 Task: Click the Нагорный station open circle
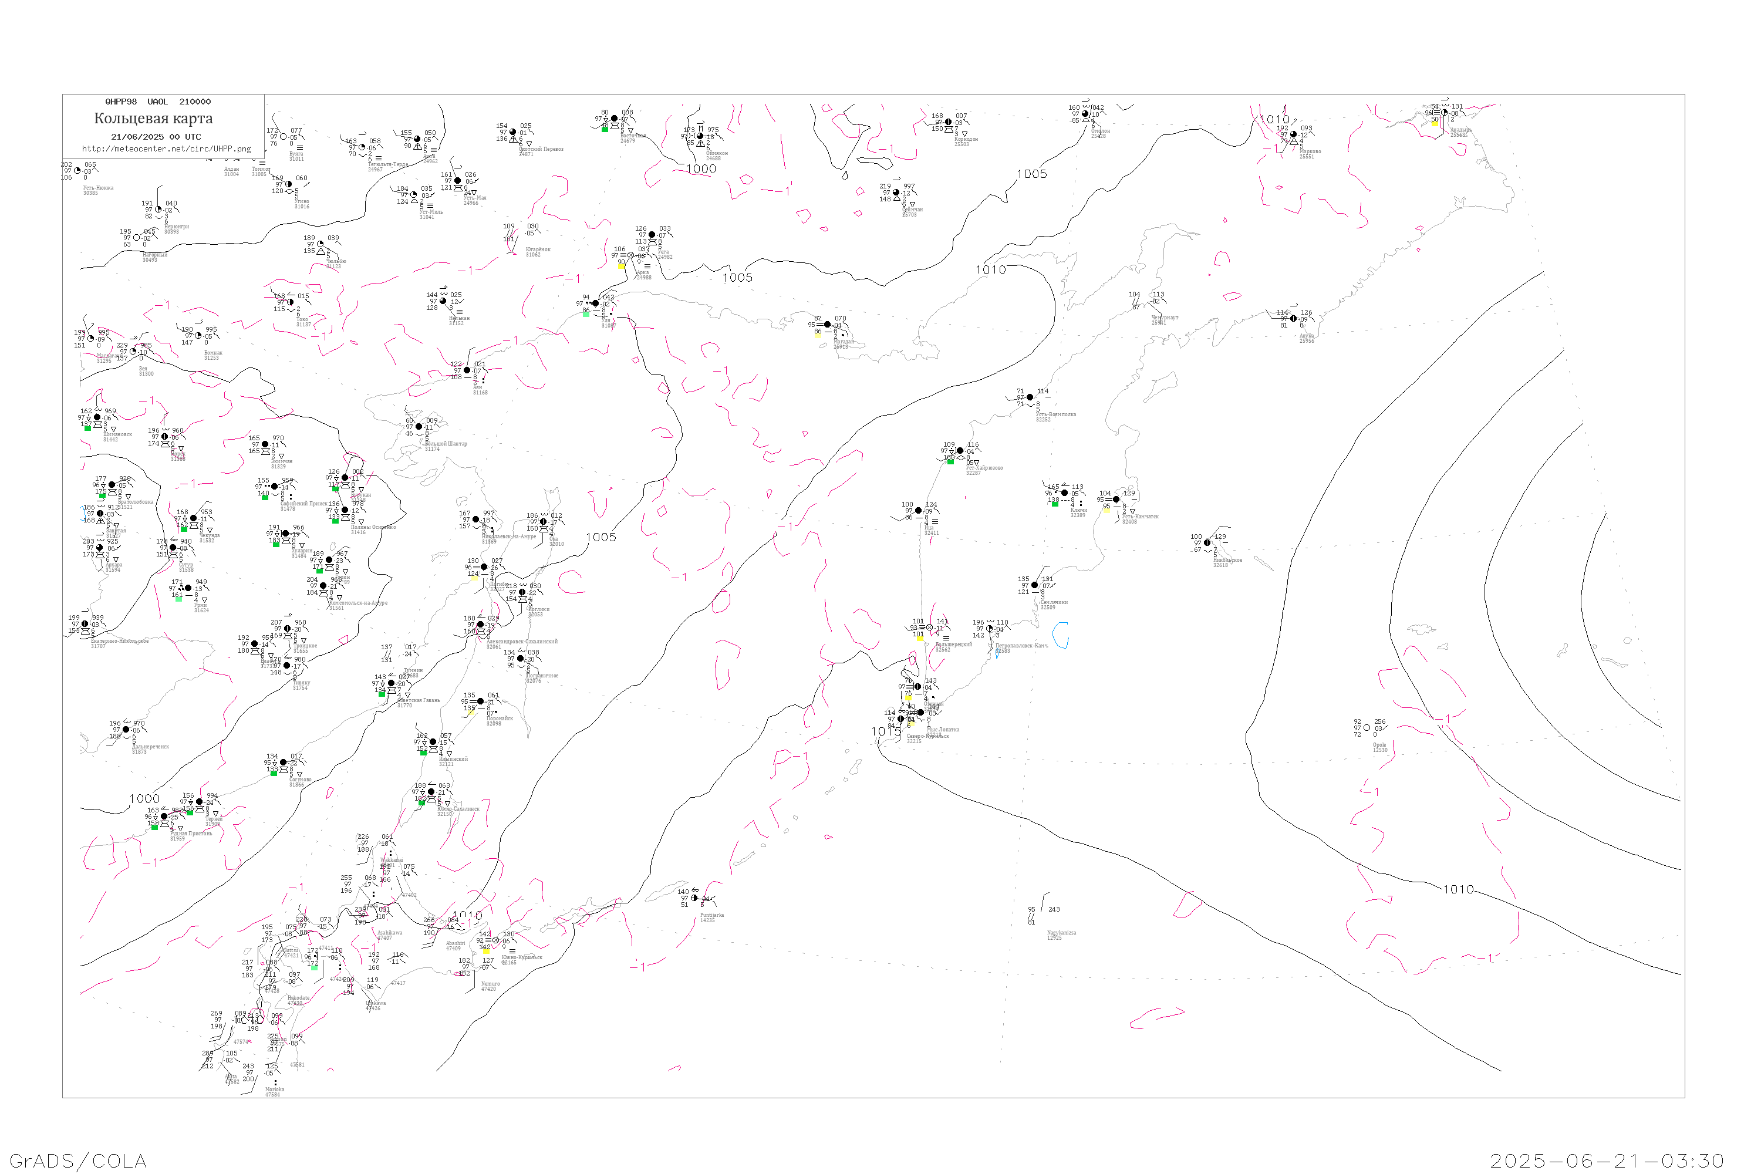[x=136, y=238]
